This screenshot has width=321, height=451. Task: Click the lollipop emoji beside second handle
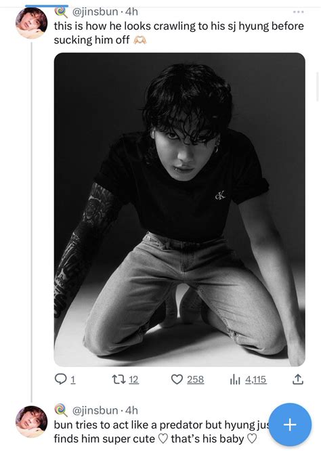61,410
